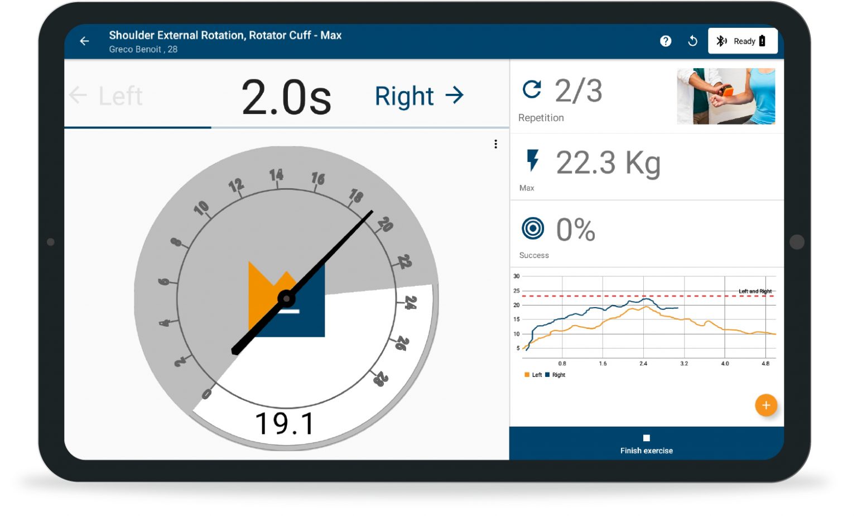Image resolution: width=857 pixels, height=516 pixels.
Task: Click the back arrow in the header
Action: (84, 41)
